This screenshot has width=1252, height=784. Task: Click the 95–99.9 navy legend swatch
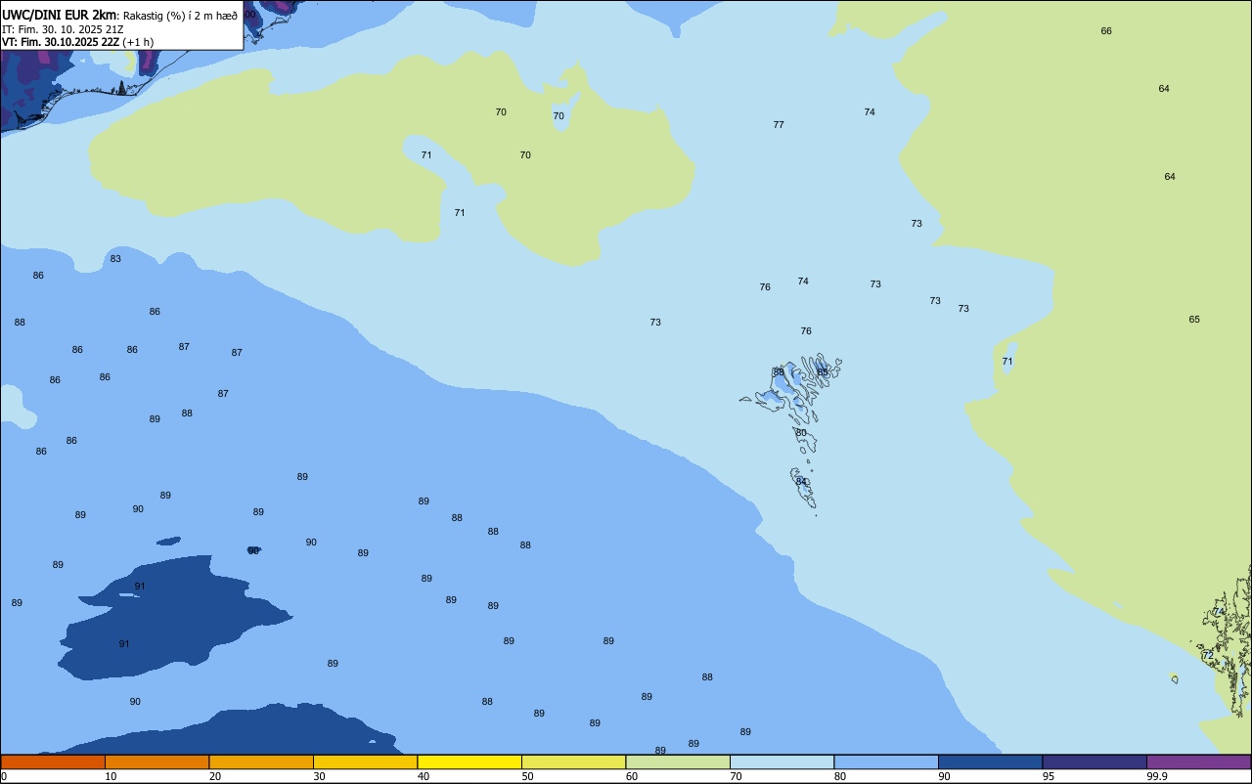[1095, 762]
